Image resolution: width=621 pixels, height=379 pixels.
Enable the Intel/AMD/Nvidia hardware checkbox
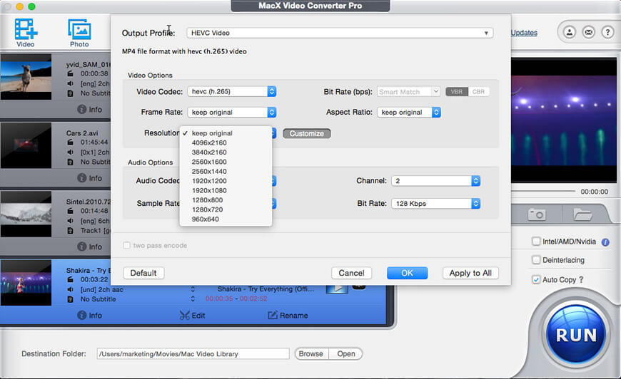point(536,242)
